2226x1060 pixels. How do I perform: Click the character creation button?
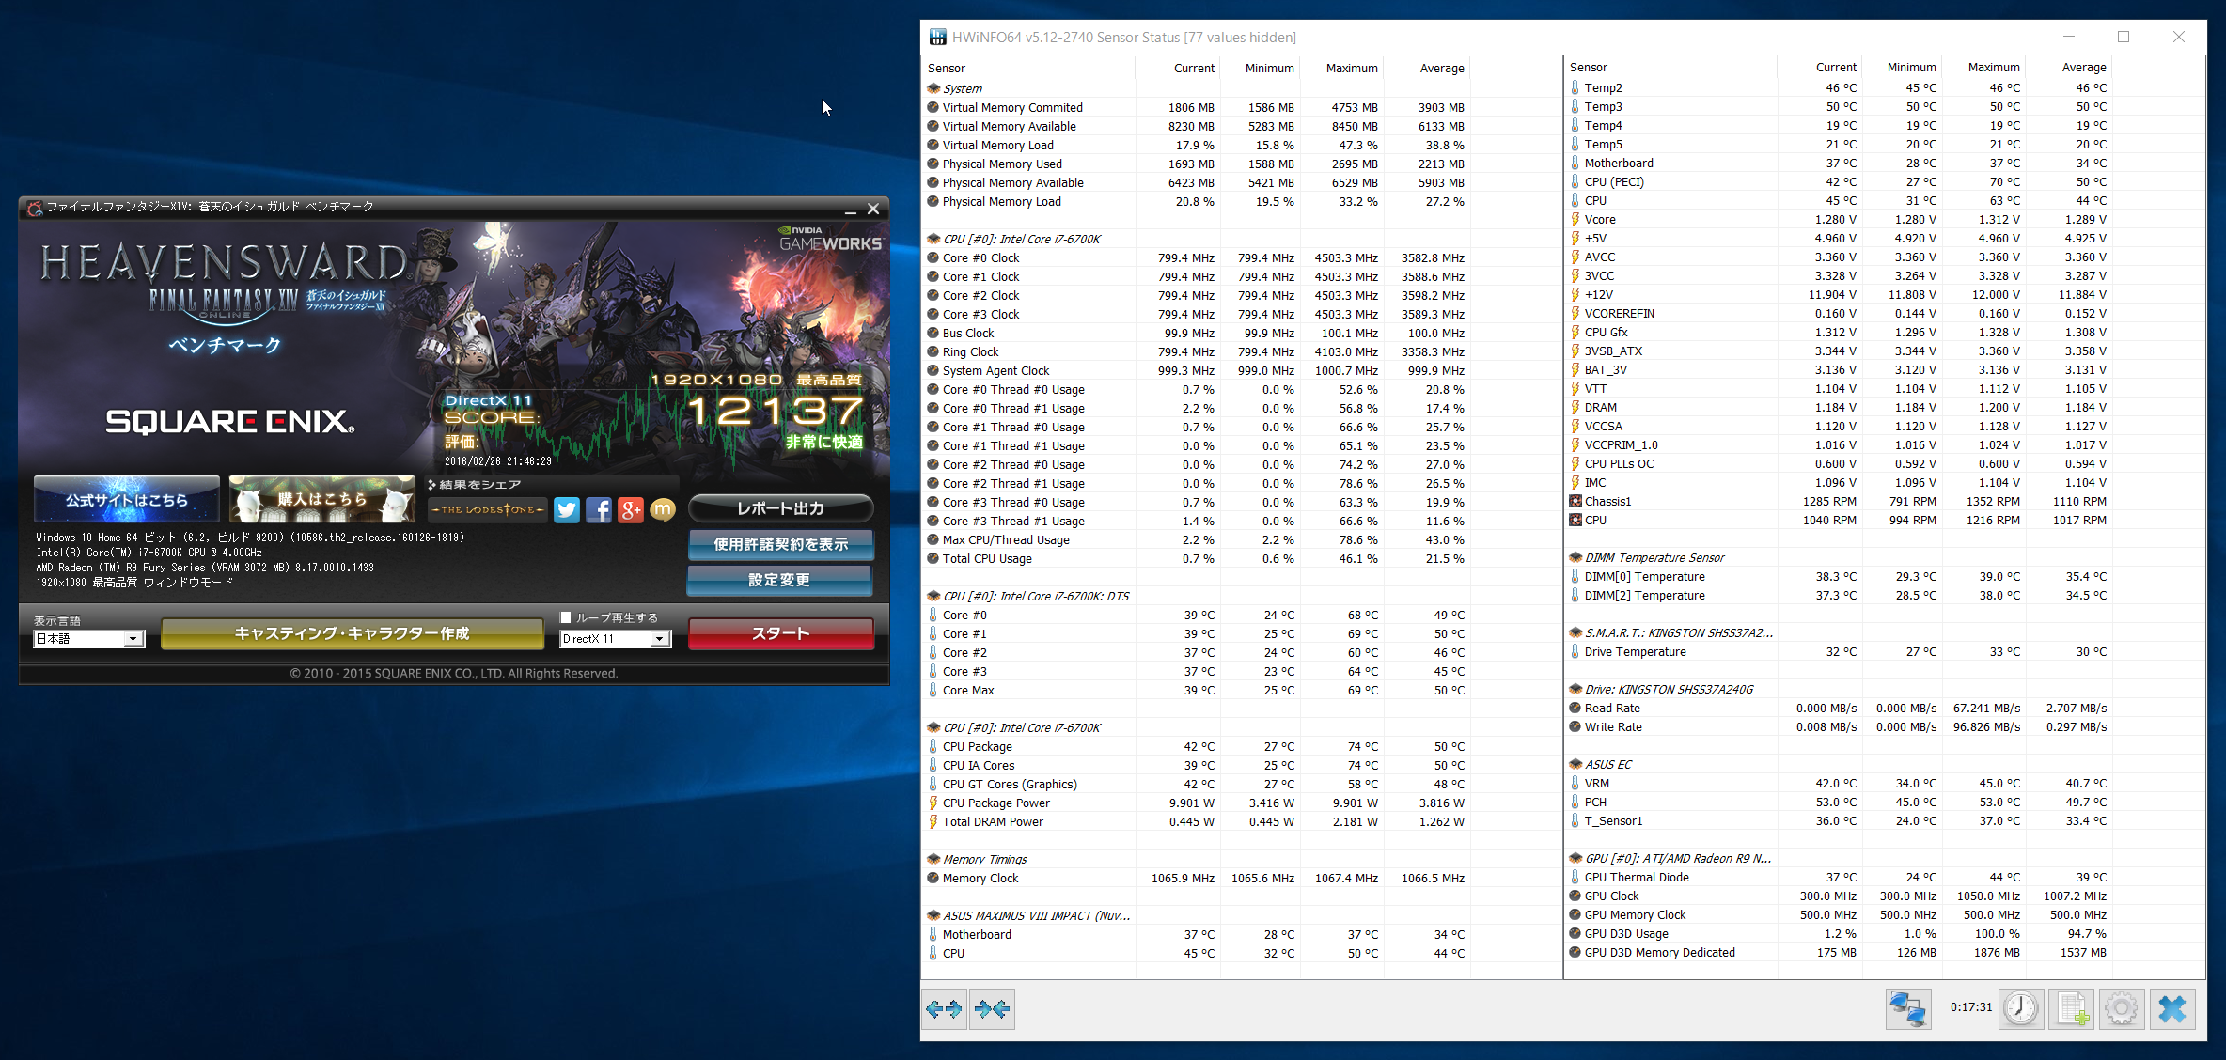(x=352, y=633)
